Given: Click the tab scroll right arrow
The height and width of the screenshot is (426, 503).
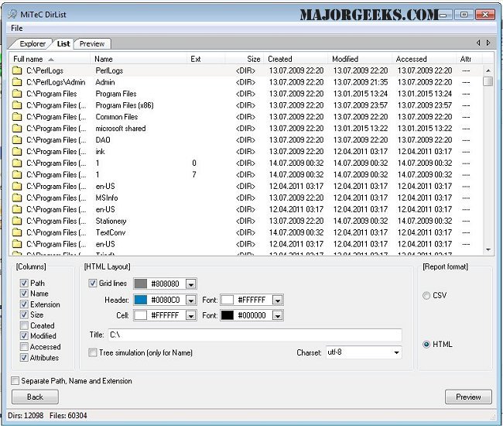Looking at the screenshot, I should click(488, 43).
